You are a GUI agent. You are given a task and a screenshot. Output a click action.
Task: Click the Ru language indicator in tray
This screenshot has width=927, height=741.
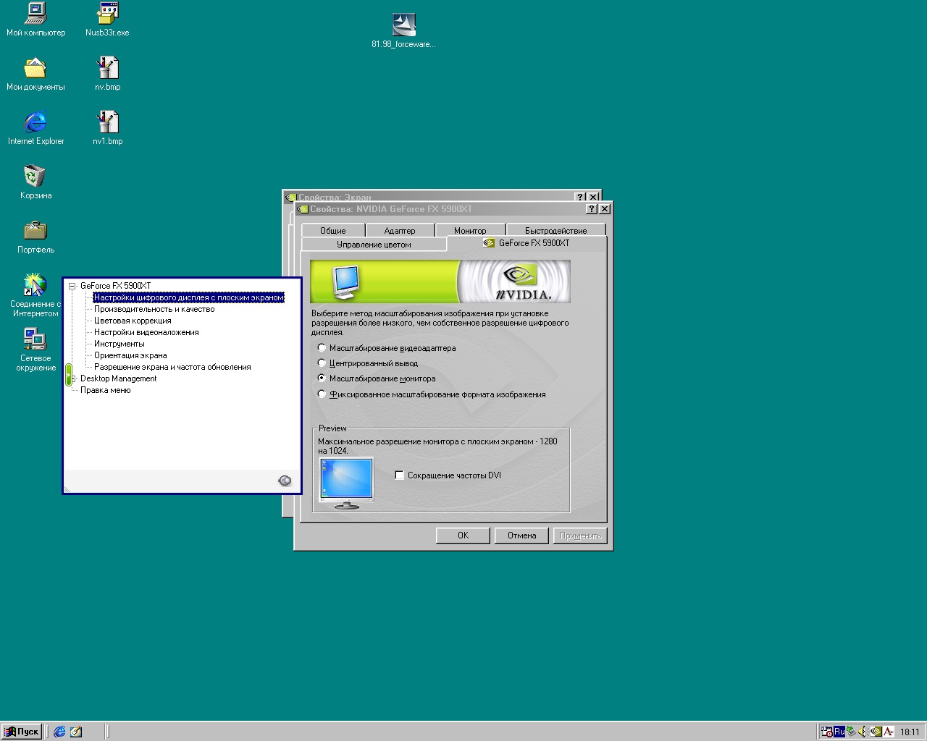pos(839,732)
